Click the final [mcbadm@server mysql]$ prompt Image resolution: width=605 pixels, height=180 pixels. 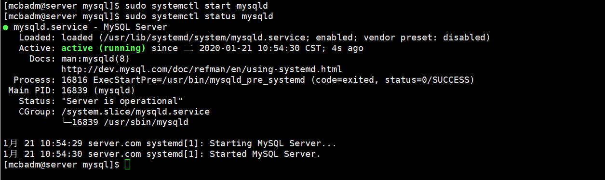point(61,165)
